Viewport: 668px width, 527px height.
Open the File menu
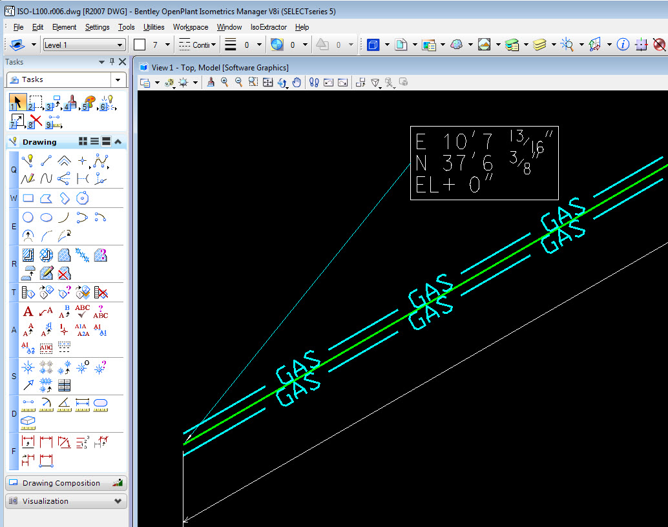click(x=18, y=27)
